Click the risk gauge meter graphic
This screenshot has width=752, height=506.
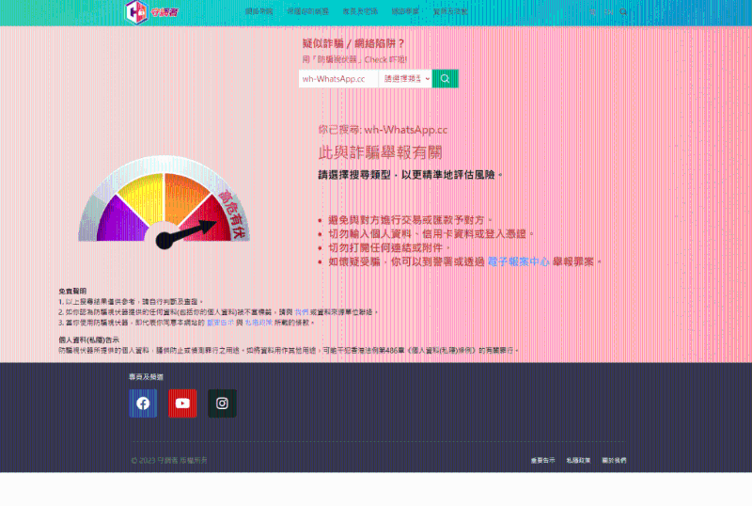165,204
